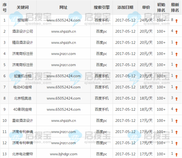The width and height of the screenshot is (182, 158).
Task: Click the orange arrow in row 6 起重机出租
Action: [176, 77]
